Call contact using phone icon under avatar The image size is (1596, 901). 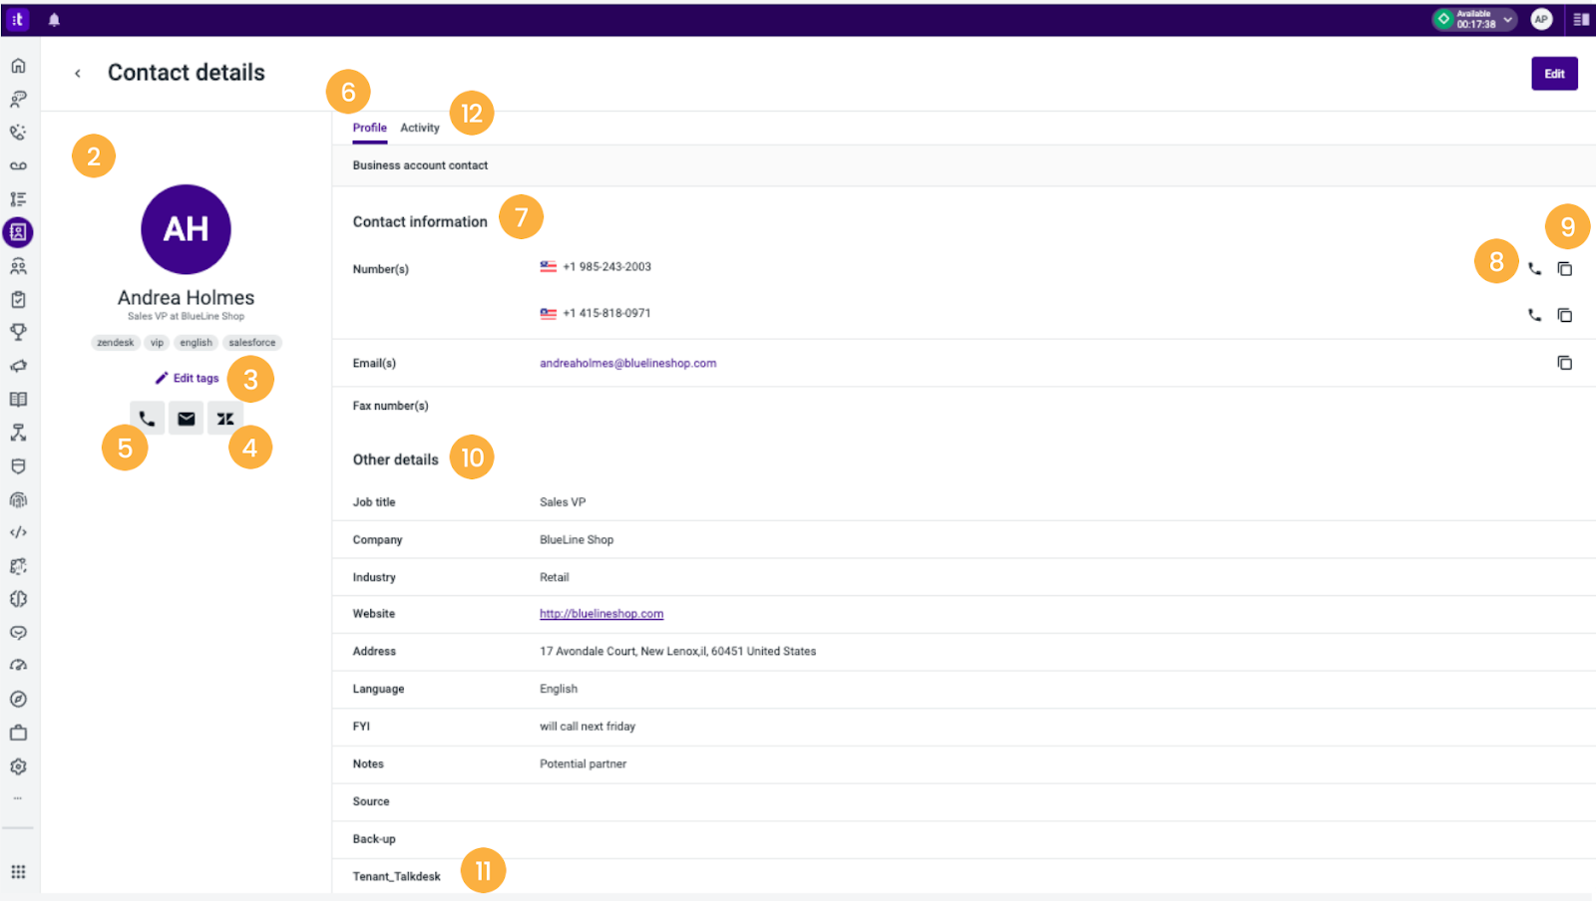pos(147,419)
